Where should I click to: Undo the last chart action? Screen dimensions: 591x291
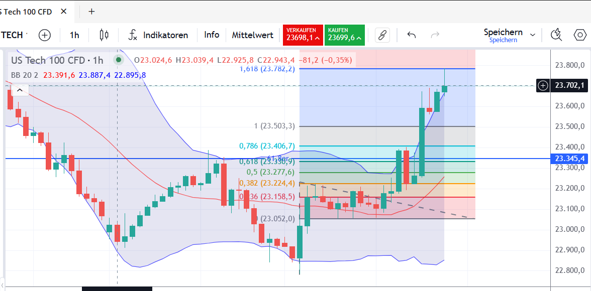[x=411, y=35]
